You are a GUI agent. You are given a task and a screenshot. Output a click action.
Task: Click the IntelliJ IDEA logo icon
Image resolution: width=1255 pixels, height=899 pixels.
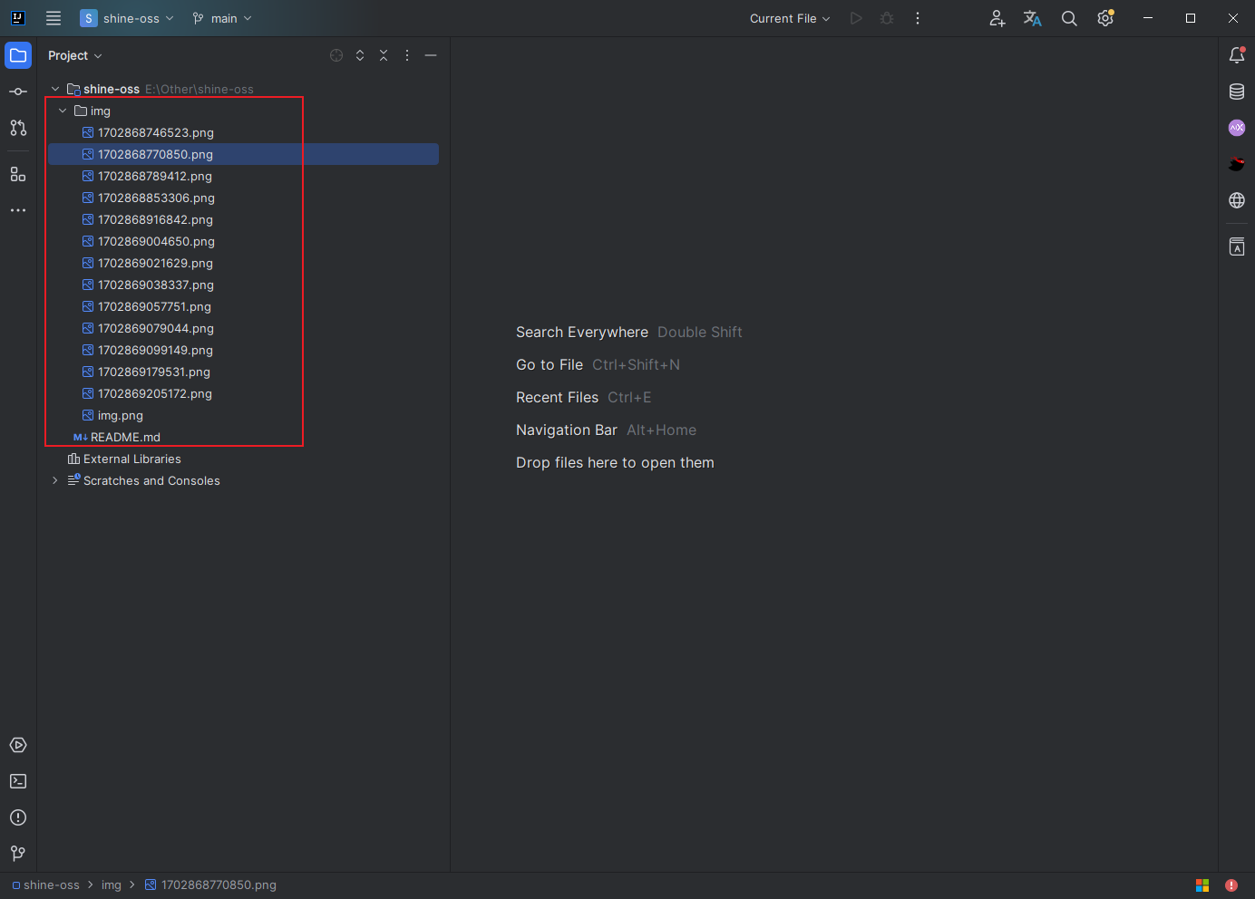17,18
